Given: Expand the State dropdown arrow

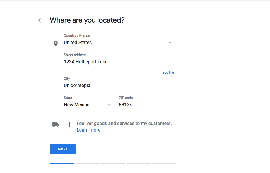Looking at the screenshot, I should coord(109,104).
